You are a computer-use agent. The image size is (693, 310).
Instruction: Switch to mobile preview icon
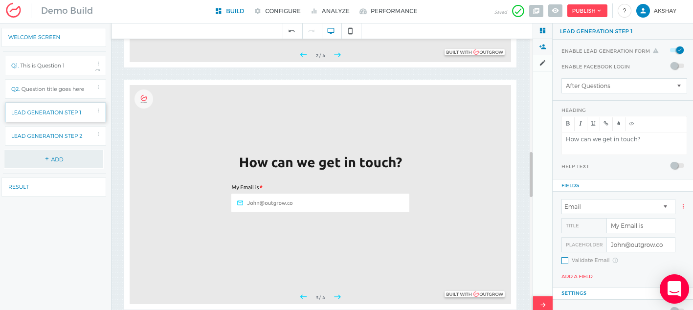(x=351, y=31)
